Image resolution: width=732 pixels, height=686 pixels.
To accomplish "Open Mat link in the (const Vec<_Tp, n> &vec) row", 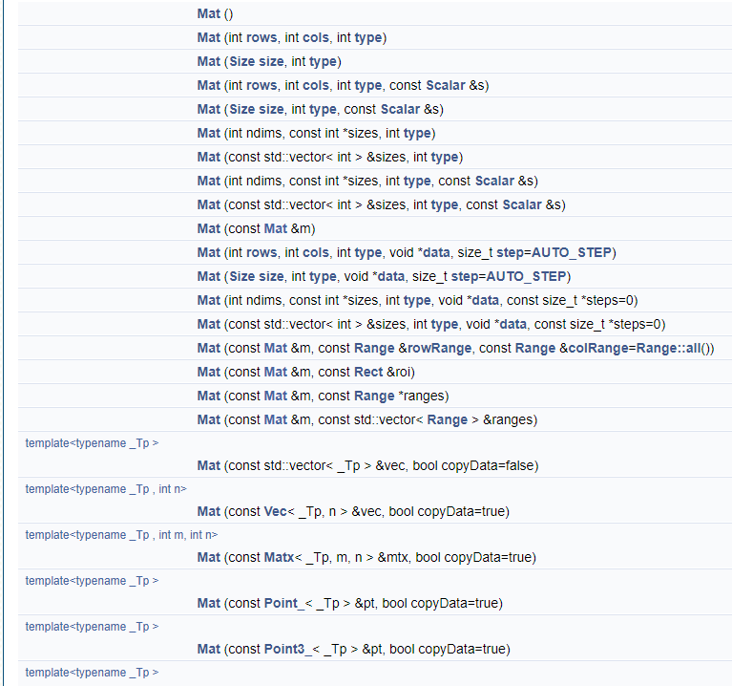I will (x=208, y=511).
